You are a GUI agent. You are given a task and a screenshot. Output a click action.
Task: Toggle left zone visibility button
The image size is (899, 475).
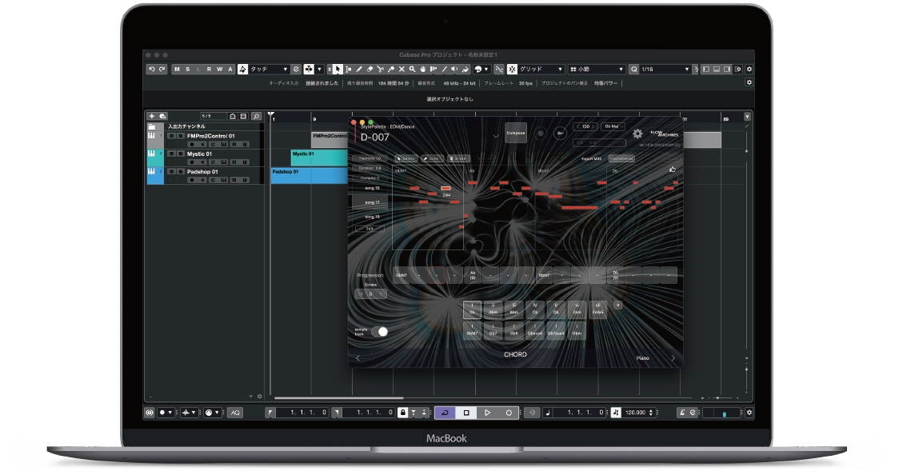(x=706, y=70)
